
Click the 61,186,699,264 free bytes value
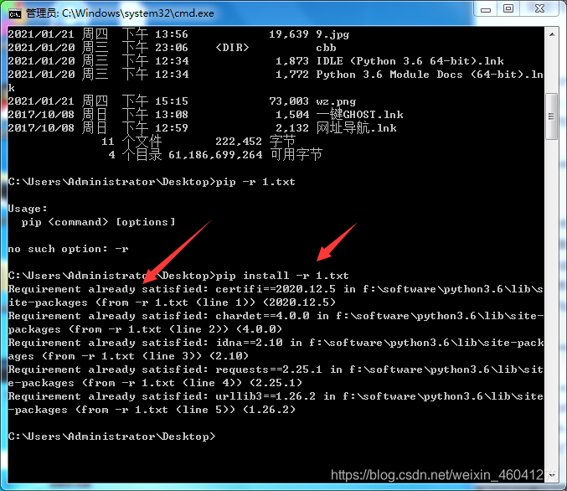point(215,155)
